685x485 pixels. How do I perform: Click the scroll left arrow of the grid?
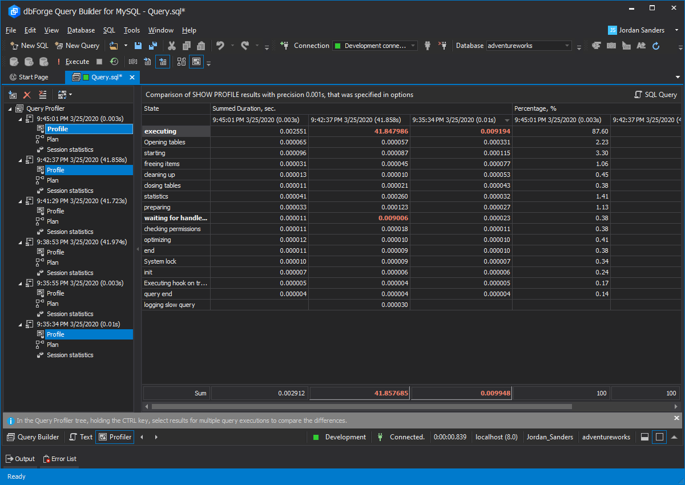tap(147, 407)
